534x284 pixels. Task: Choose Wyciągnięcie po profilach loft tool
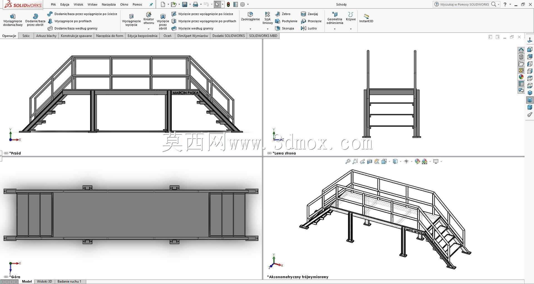pos(70,21)
